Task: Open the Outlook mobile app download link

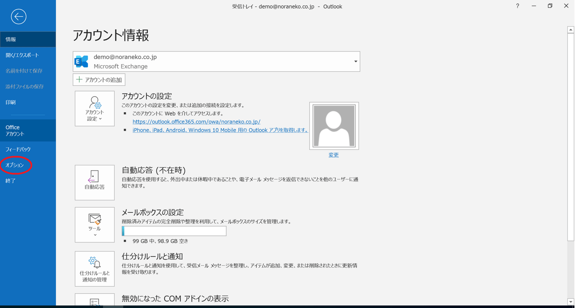Action: (x=220, y=130)
